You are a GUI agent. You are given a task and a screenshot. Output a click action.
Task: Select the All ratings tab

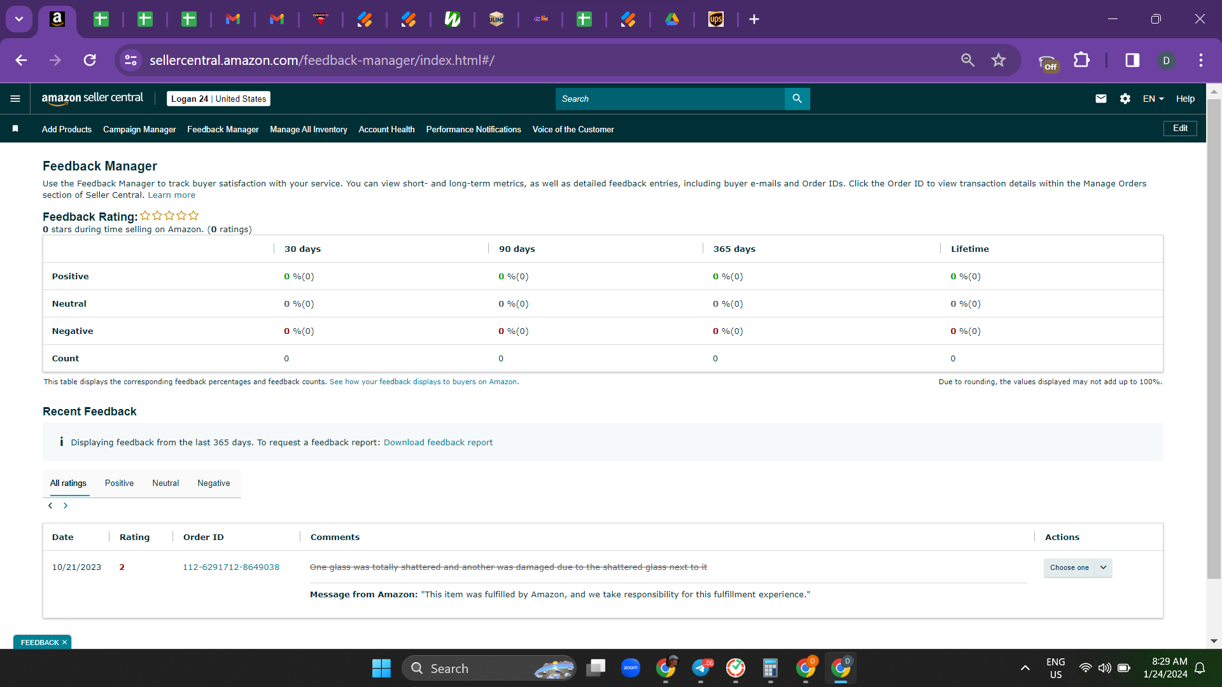coord(68,483)
